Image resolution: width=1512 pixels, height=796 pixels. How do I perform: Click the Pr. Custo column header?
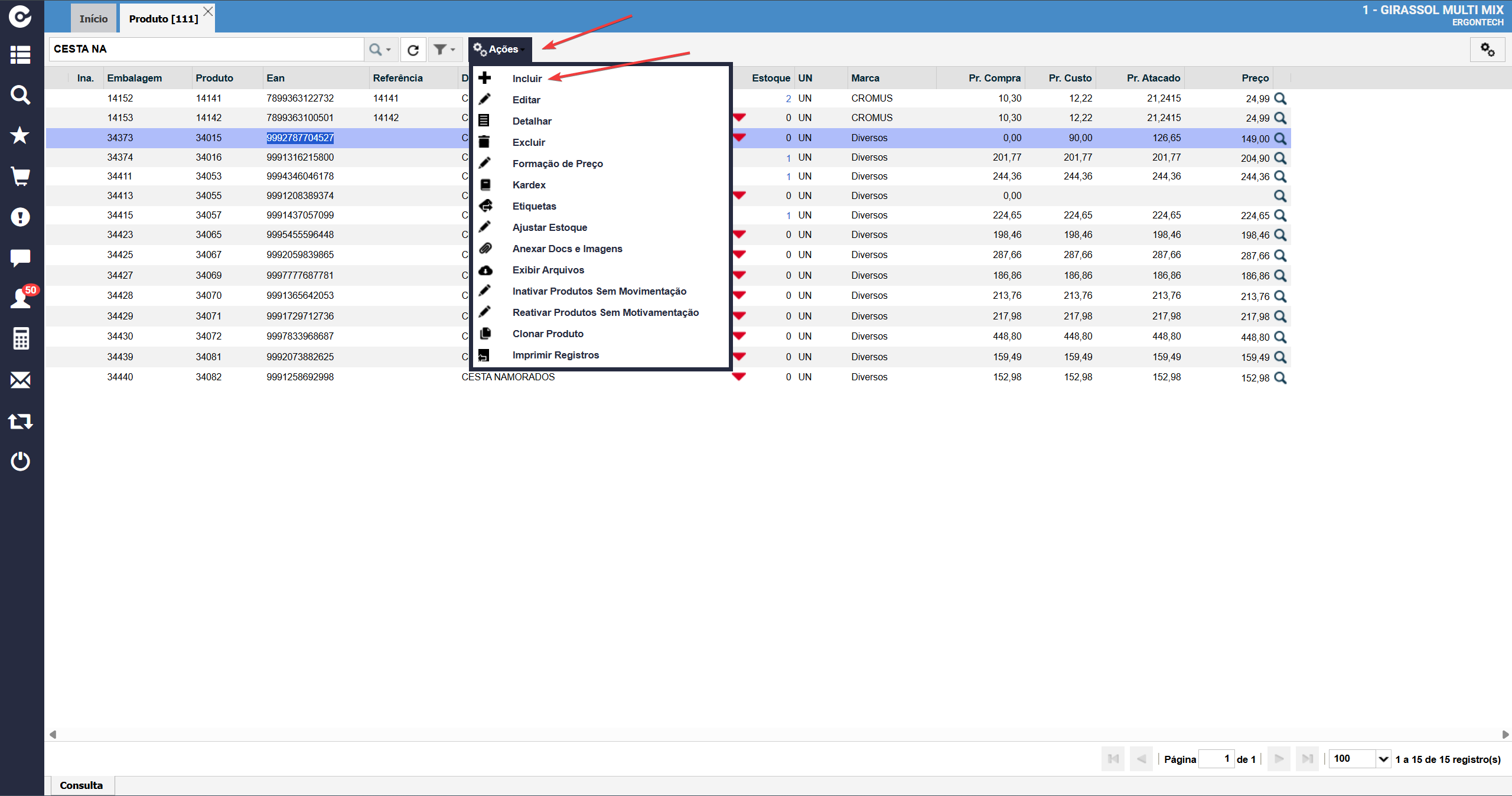pos(1070,78)
